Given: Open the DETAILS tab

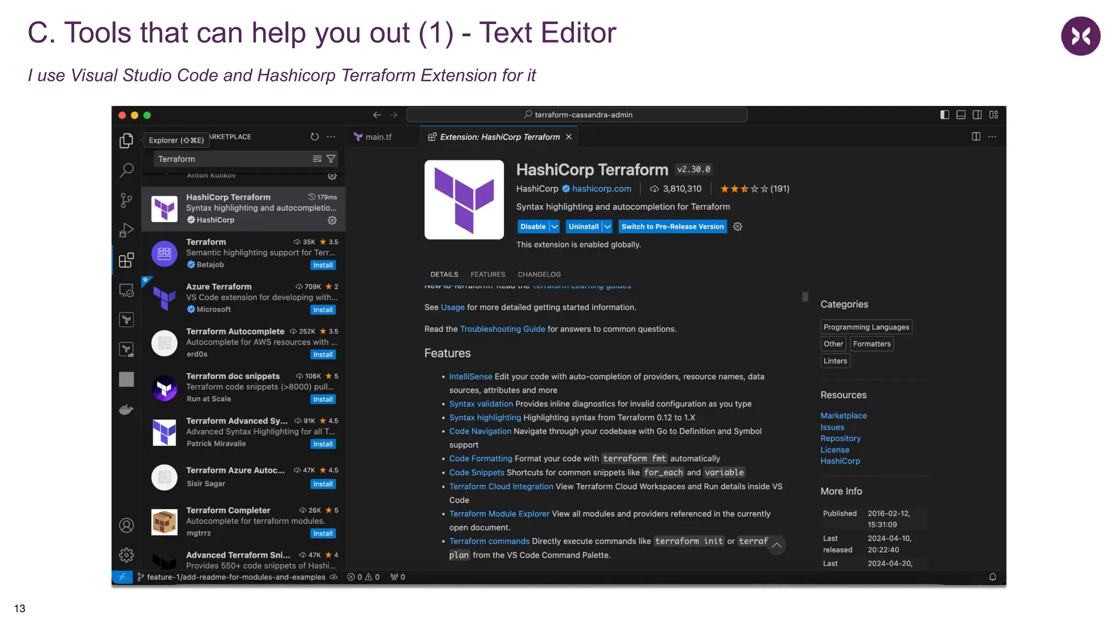Looking at the screenshot, I should [x=444, y=275].
